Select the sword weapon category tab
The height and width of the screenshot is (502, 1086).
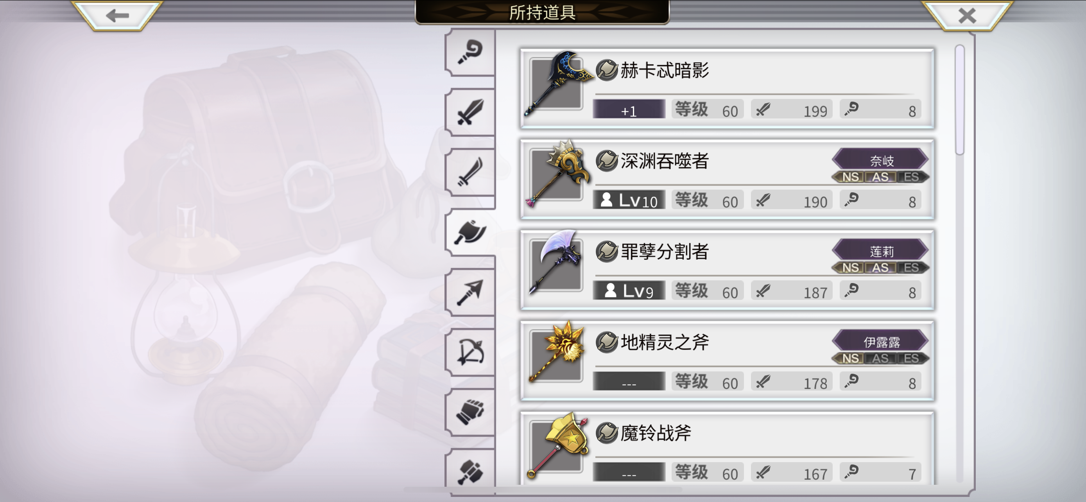[470, 112]
